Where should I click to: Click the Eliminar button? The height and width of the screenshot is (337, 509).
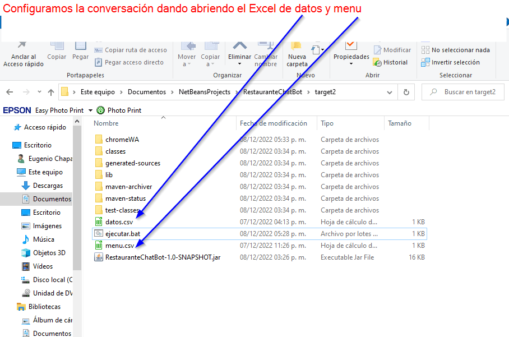(239, 54)
